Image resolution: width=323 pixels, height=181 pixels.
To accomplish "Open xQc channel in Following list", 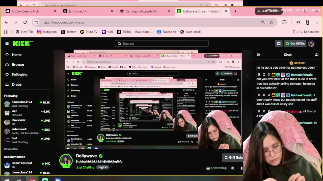I will pyautogui.click(x=27, y=113).
